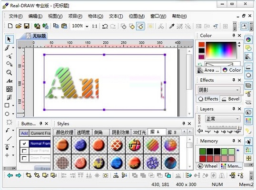Activate the eyedropper color picker tool

172,26
